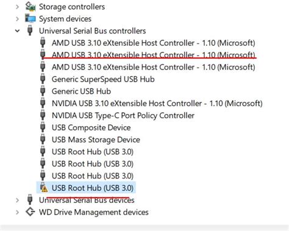The height and width of the screenshot is (231, 289).
Task: Select NVIDIA USB Type-C Port Policy Controller
Action: (x=123, y=115)
